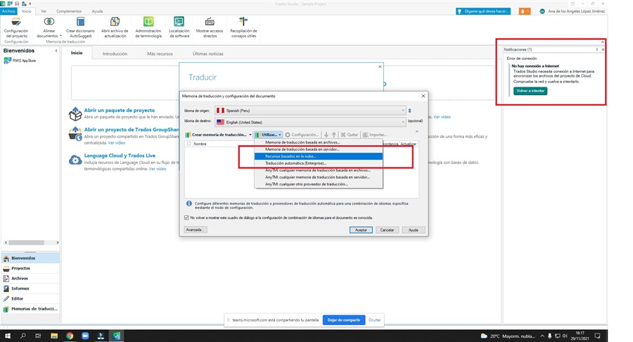Open Windows notification center icon

(x=597, y=336)
